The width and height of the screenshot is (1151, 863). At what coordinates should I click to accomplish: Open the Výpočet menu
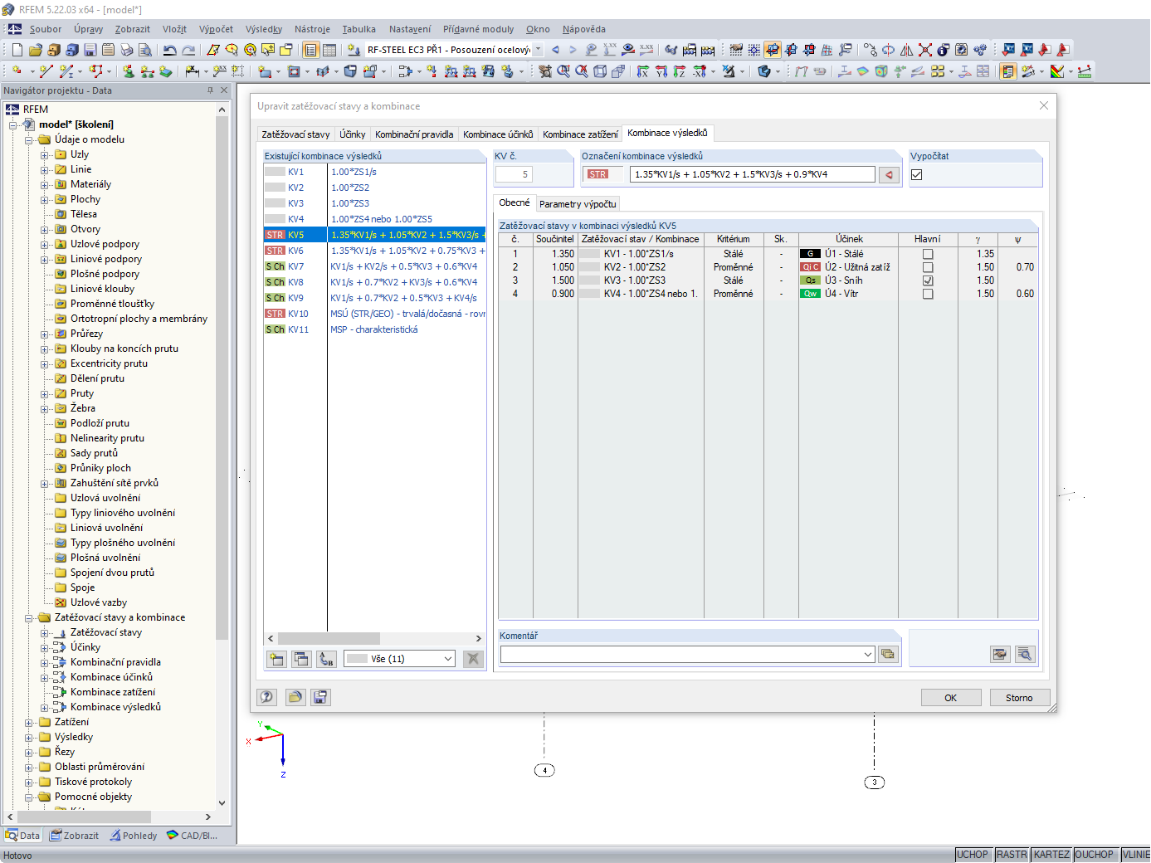click(x=216, y=29)
